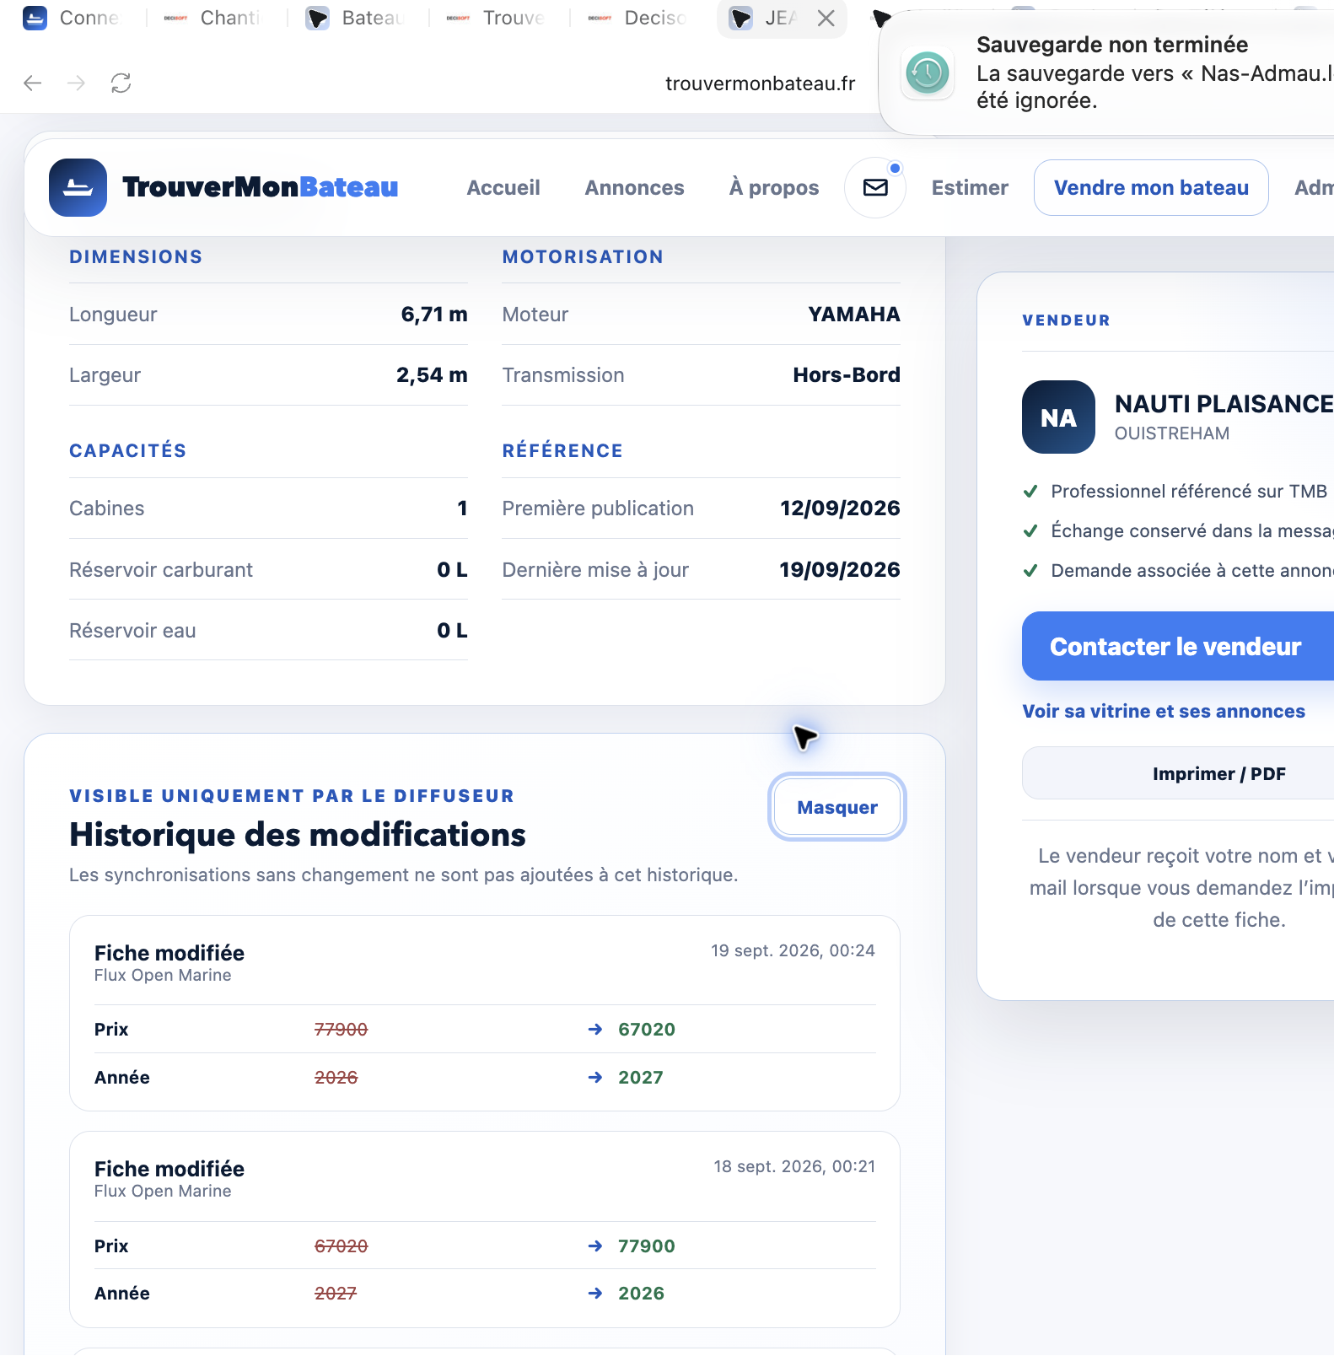Open Voir sa vitrine et ses annonces link
The image size is (1334, 1356).
1164,711
